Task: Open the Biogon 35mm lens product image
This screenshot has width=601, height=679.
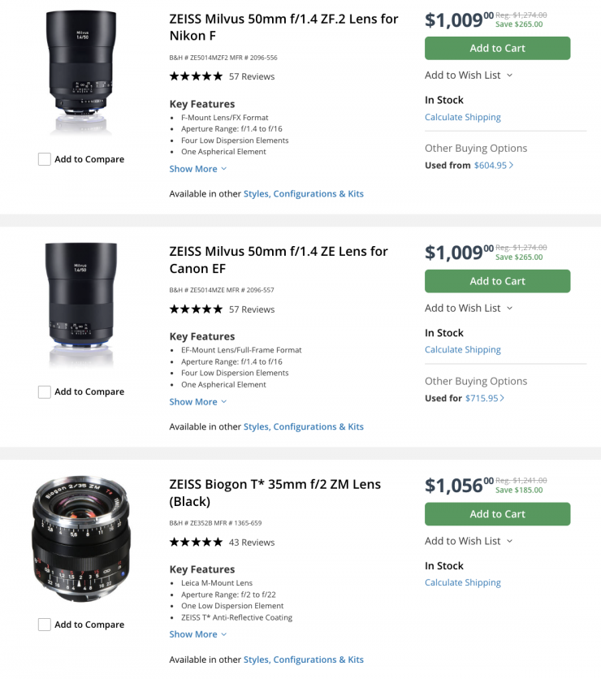Action: tap(81, 538)
